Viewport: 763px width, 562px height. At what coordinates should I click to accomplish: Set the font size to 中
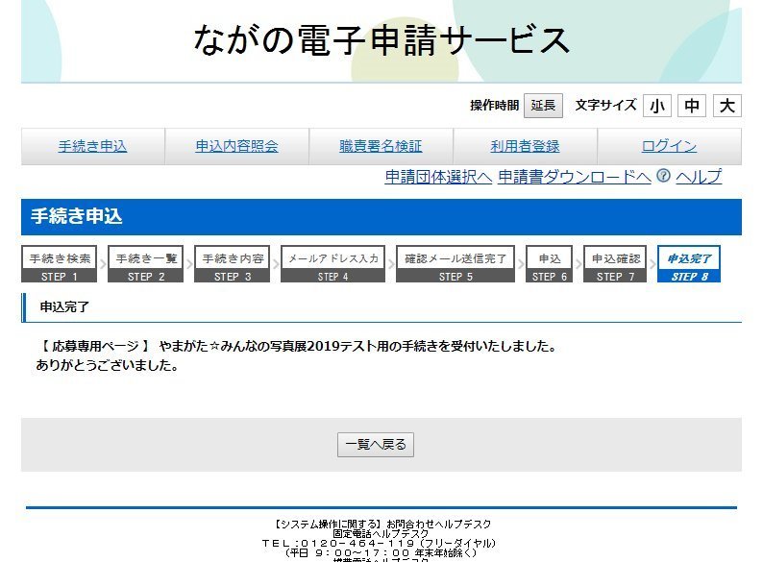(x=692, y=106)
